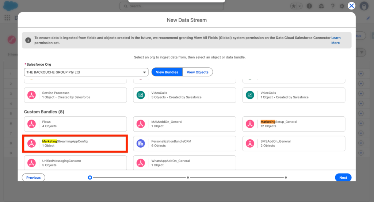Expand the first row action dropdown
The image size is (374, 202).
coord(361,74)
